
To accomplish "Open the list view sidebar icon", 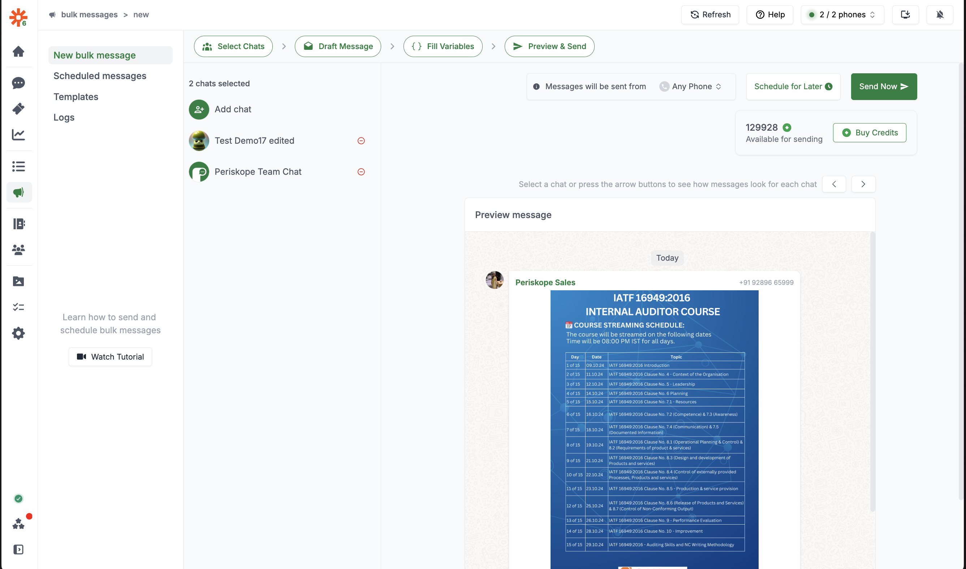I will point(18,166).
